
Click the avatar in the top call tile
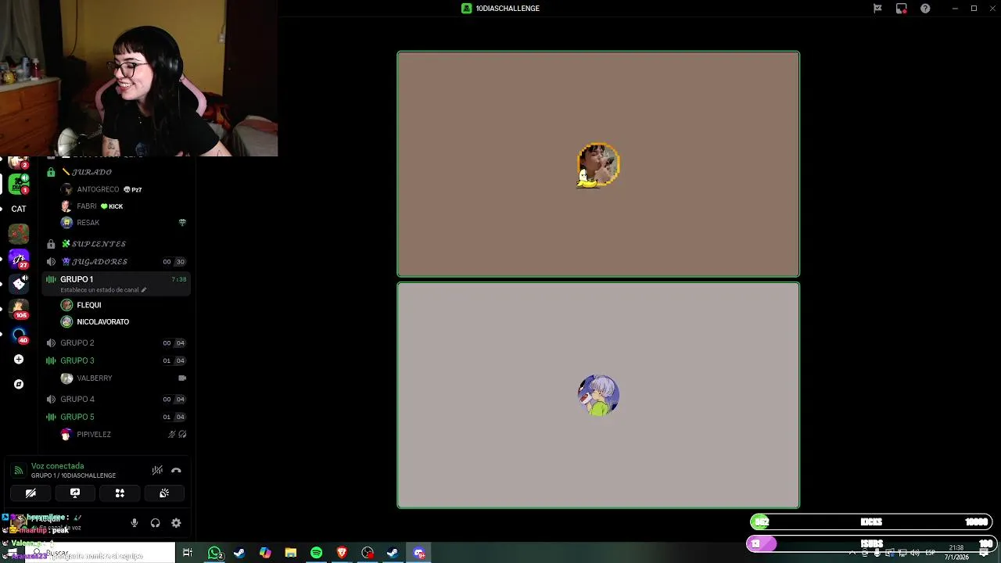598,165
